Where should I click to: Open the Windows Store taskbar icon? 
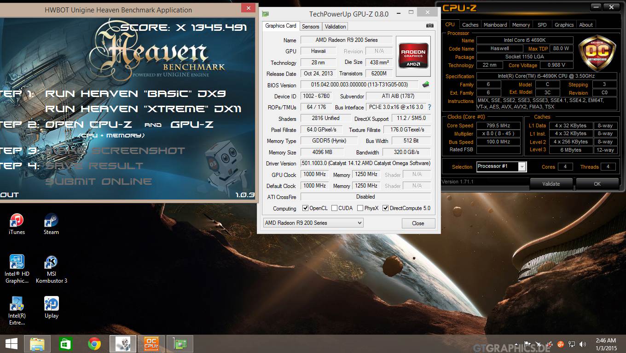[66, 344]
